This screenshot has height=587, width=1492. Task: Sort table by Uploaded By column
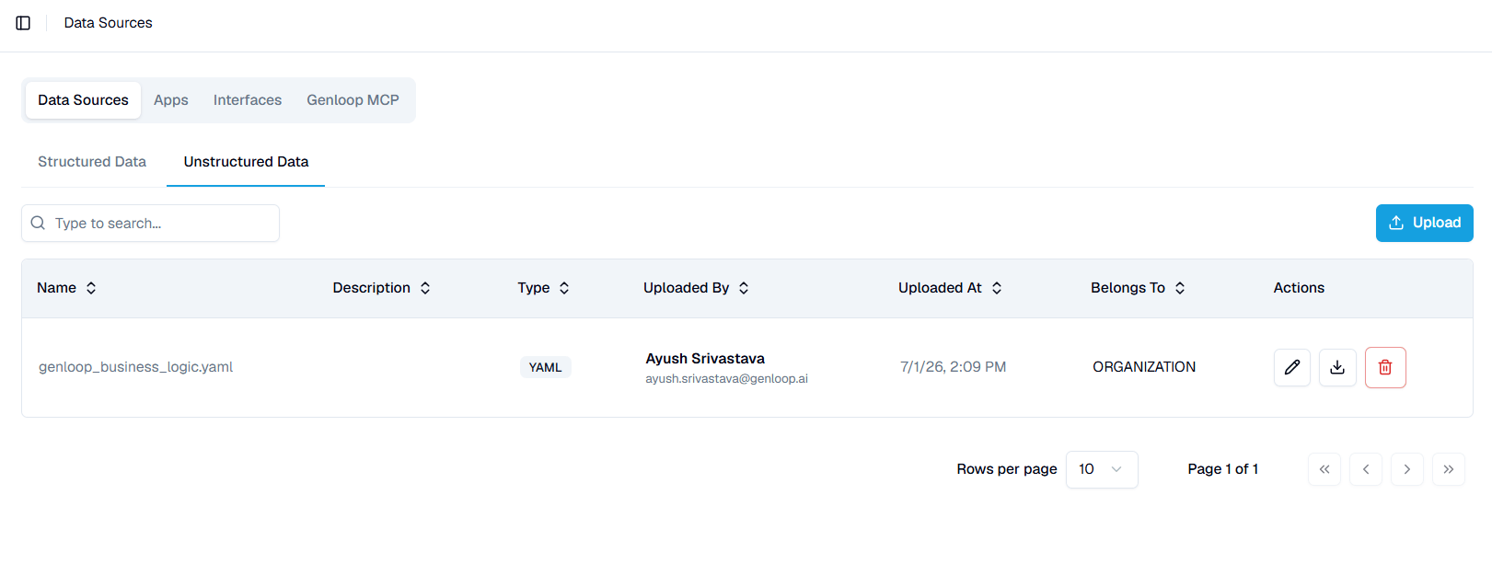(x=697, y=288)
